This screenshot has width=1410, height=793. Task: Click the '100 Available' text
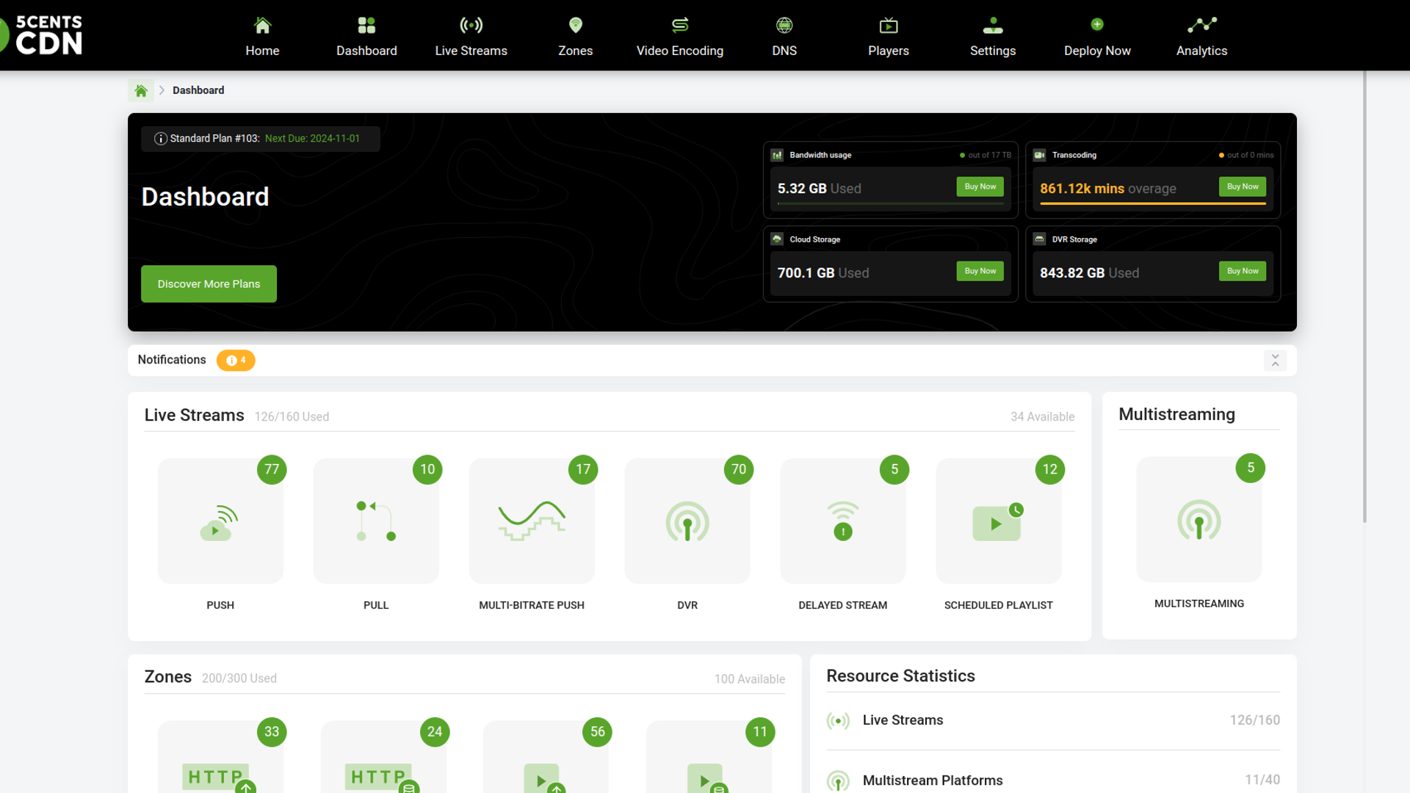(x=749, y=679)
